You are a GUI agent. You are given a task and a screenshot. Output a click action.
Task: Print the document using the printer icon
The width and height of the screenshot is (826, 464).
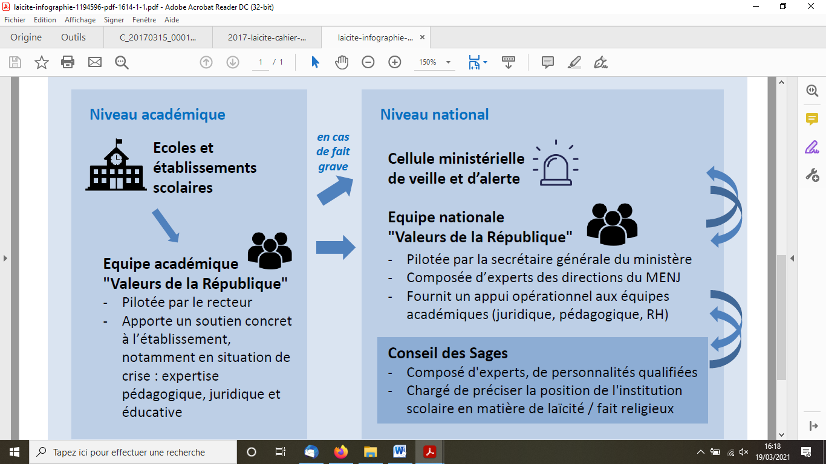68,62
